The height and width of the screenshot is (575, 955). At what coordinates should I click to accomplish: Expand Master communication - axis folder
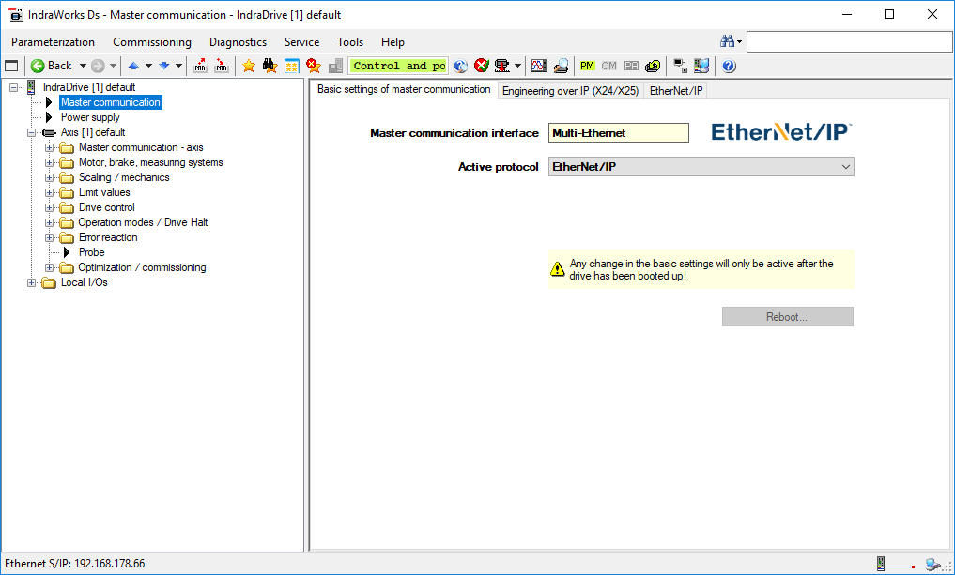pos(50,148)
